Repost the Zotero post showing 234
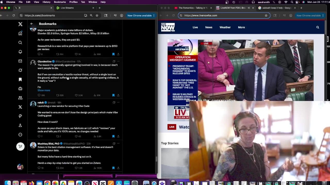Image resolution: width=330 pixels, height=185 pixels. tap(58, 168)
